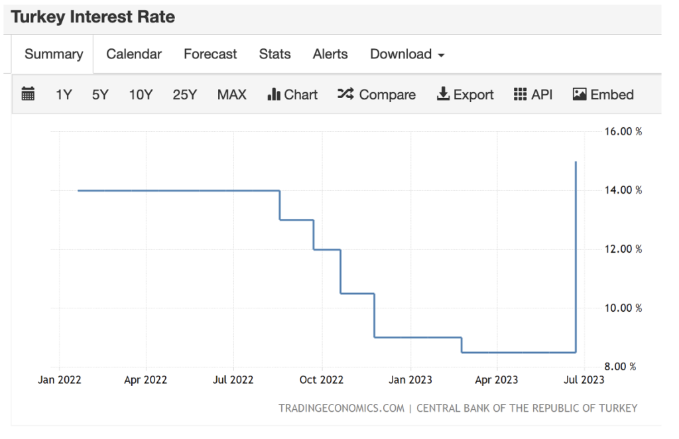Click the TRADINGECONOMICS.COM source link
The height and width of the screenshot is (439, 679).
point(341,408)
